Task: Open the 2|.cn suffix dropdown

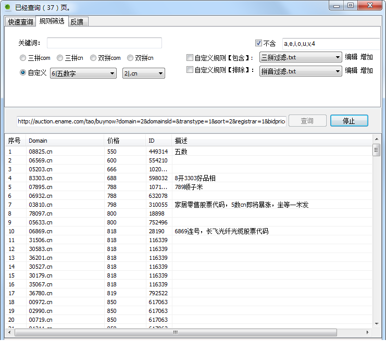Action: point(144,73)
